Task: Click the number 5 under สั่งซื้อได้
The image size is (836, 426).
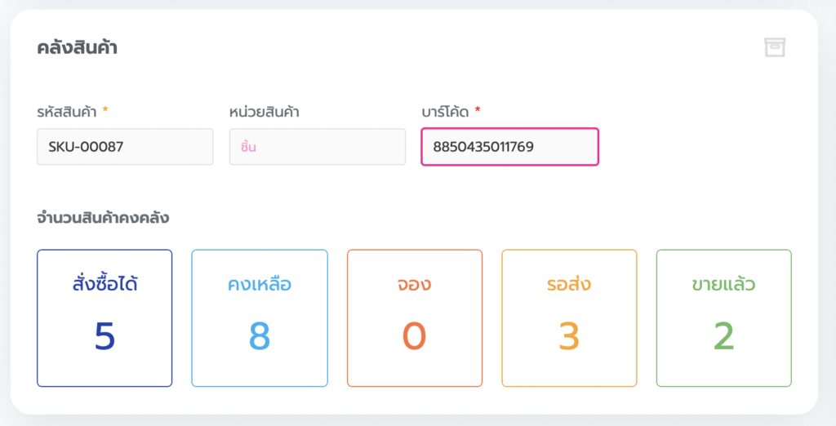Action: tap(104, 335)
